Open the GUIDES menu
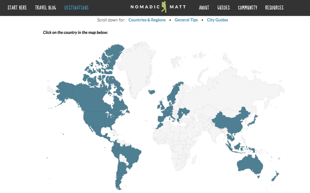 (x=223, y=8)
